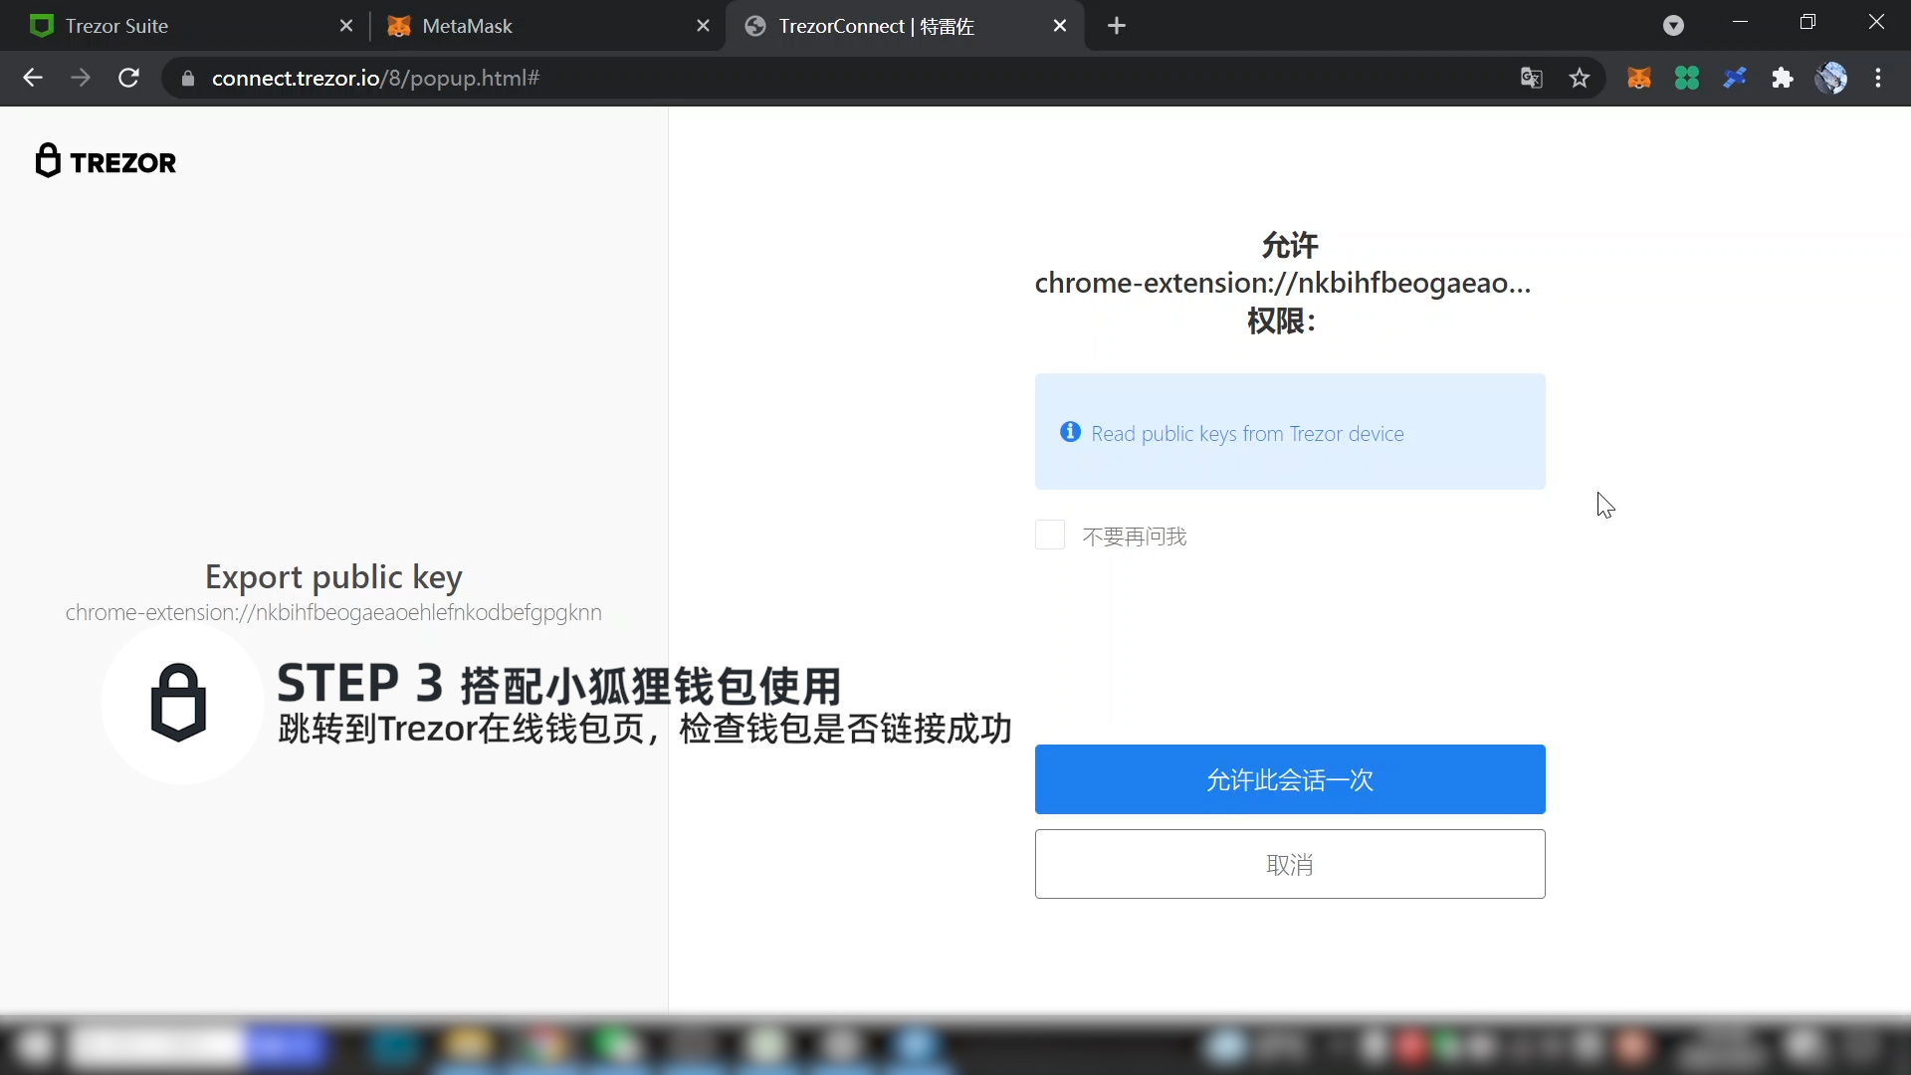Go forward to the next page
The height and width of the screenshot is (1075, 1911).
[81, 78]
